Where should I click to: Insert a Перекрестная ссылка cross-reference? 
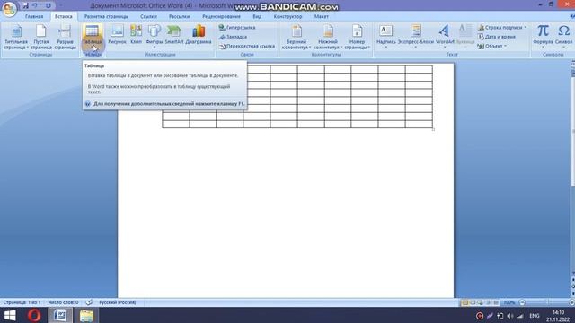[x=246, y=46]
